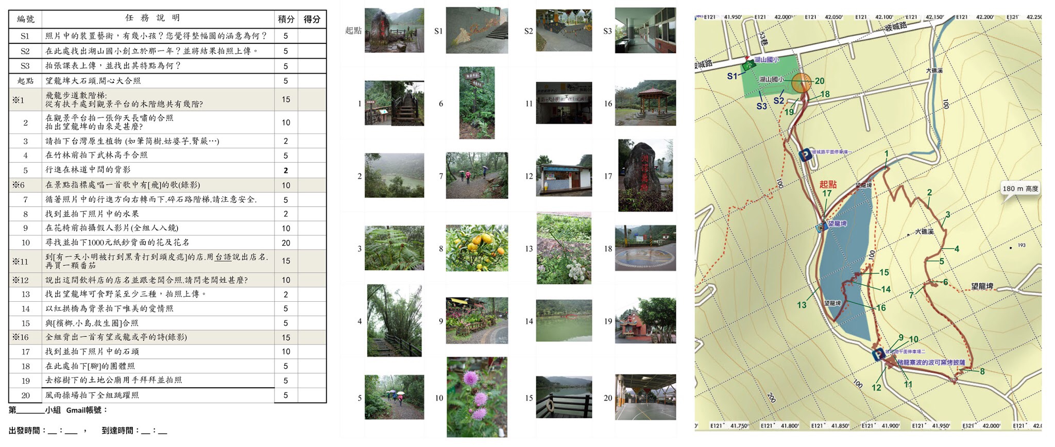Open photo 6 of trail signpost
The height and width of the screenshot is (447, 1055).
tap(477, 102)
